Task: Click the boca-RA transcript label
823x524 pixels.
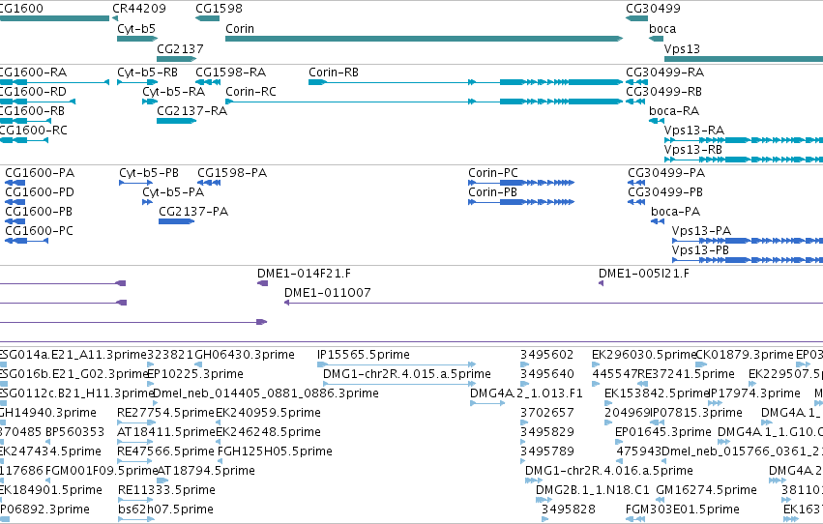Action: tap(674, 111)
